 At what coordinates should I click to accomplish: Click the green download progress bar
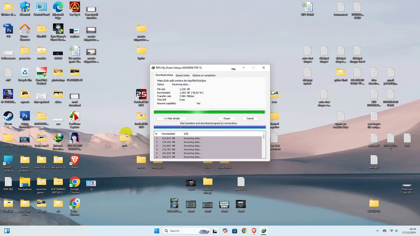pos(210,112)
